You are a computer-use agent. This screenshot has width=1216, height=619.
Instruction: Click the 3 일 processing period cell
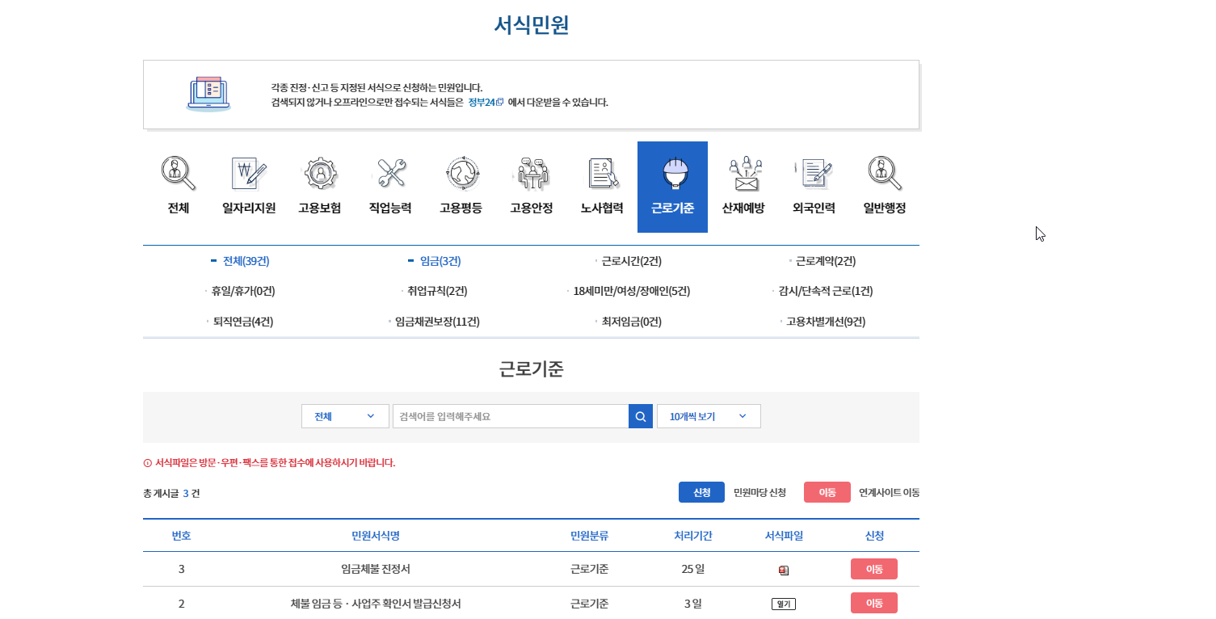pos(693,604)
